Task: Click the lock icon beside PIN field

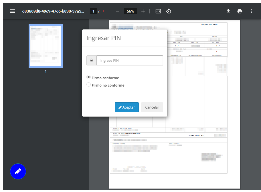Action: [92, 61]
